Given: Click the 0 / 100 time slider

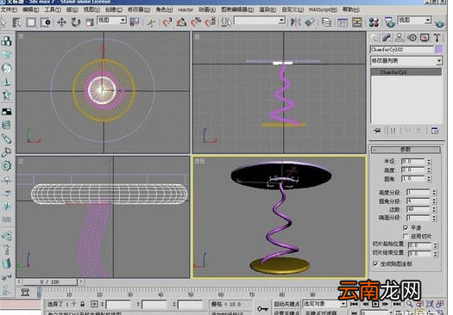Looking at the screenshot, I should coord(50,281).
